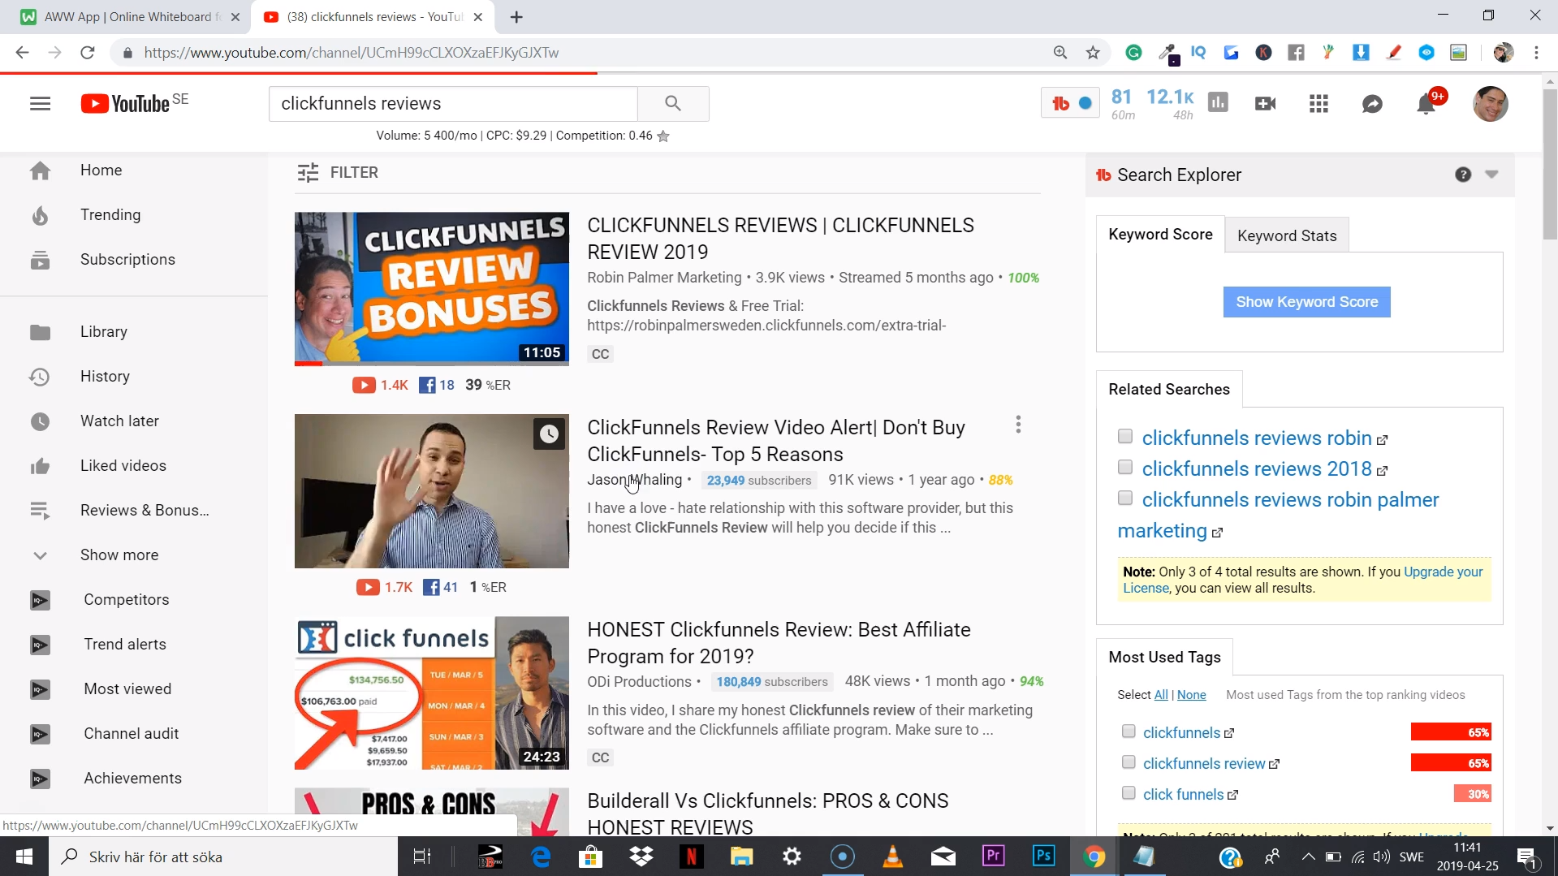Collapse Search Explorer panel arrow

[1491, 175]
